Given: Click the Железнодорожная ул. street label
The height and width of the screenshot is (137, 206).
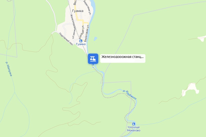Looking at the screenshot, I should point(73,27).
